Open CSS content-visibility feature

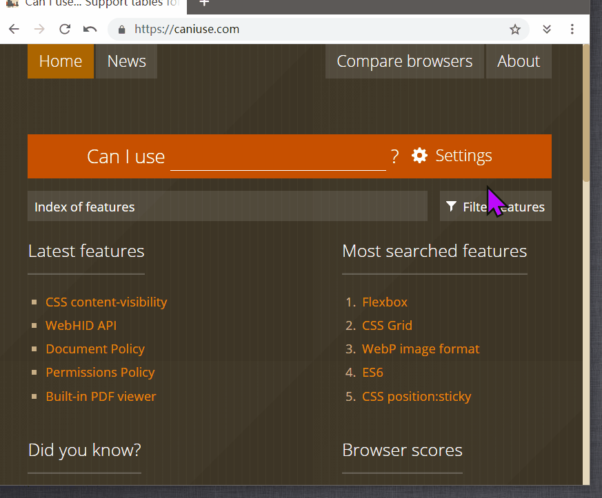pos(106,302)
